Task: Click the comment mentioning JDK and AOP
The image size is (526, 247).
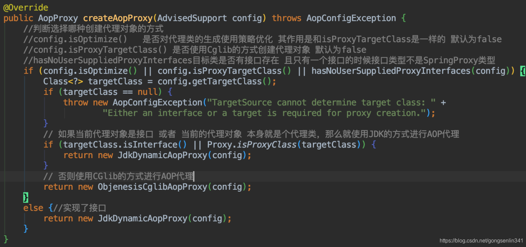Action: 251,134
